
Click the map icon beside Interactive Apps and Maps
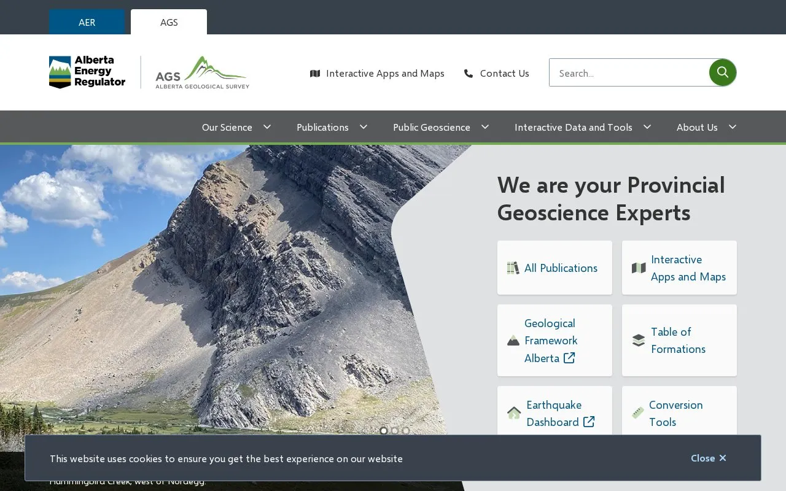pyautogui.click(x=315, y=74)
